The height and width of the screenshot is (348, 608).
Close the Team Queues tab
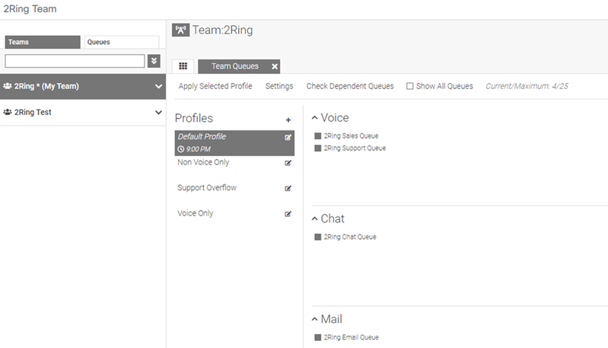pyautogui.click(x=275, y=66)
